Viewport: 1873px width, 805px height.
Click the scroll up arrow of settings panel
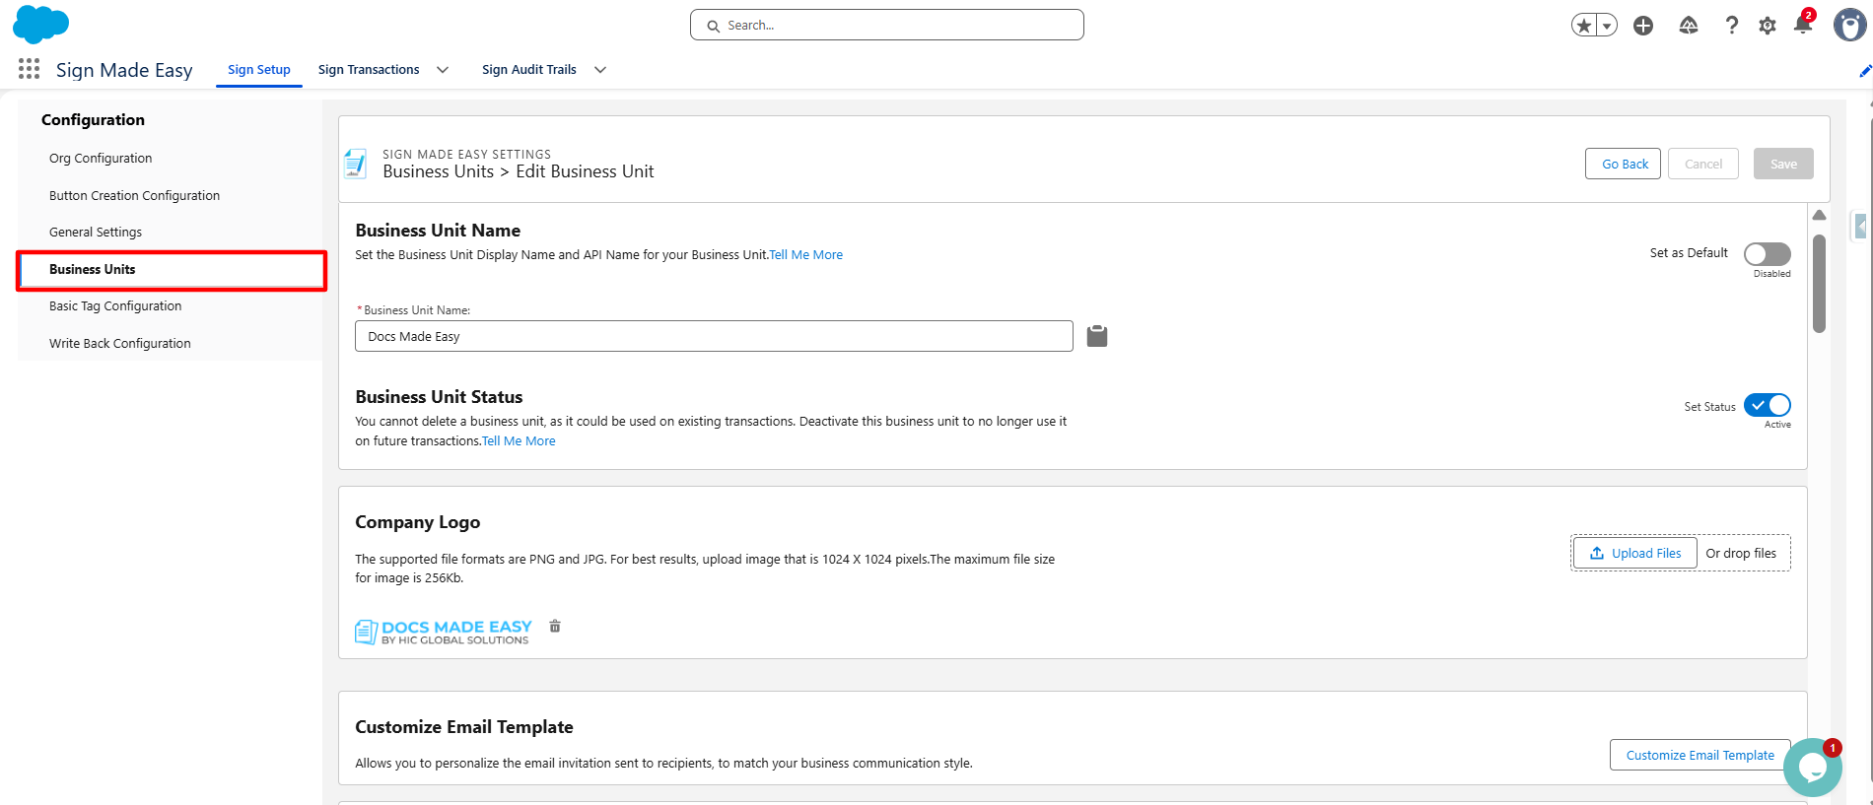coord(1820,215)
